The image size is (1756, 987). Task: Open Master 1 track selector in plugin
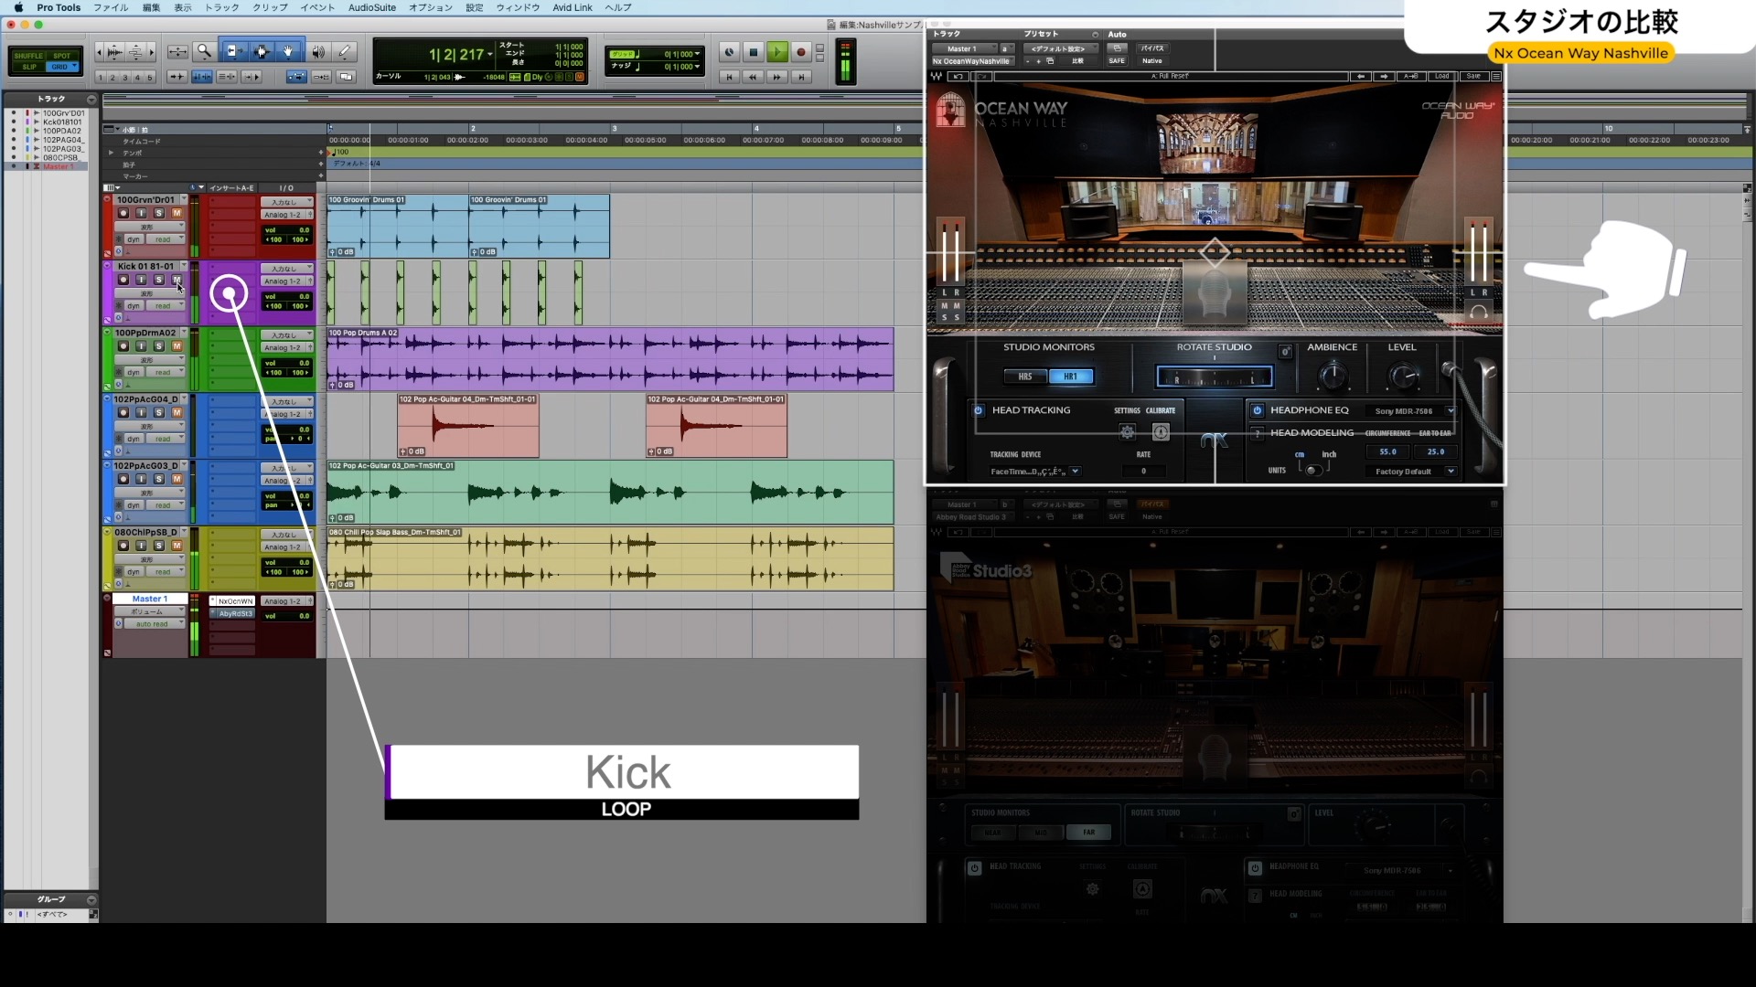(964, 48)
